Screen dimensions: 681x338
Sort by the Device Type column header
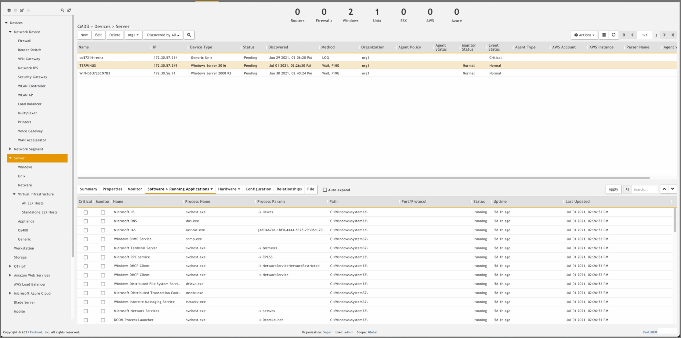pos(201,47)
